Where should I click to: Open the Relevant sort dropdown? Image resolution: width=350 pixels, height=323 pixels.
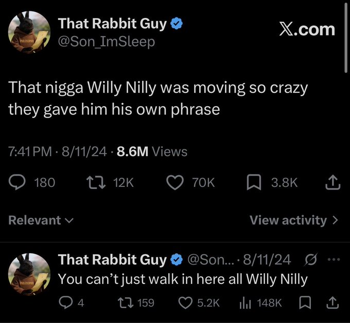point(41,220)
